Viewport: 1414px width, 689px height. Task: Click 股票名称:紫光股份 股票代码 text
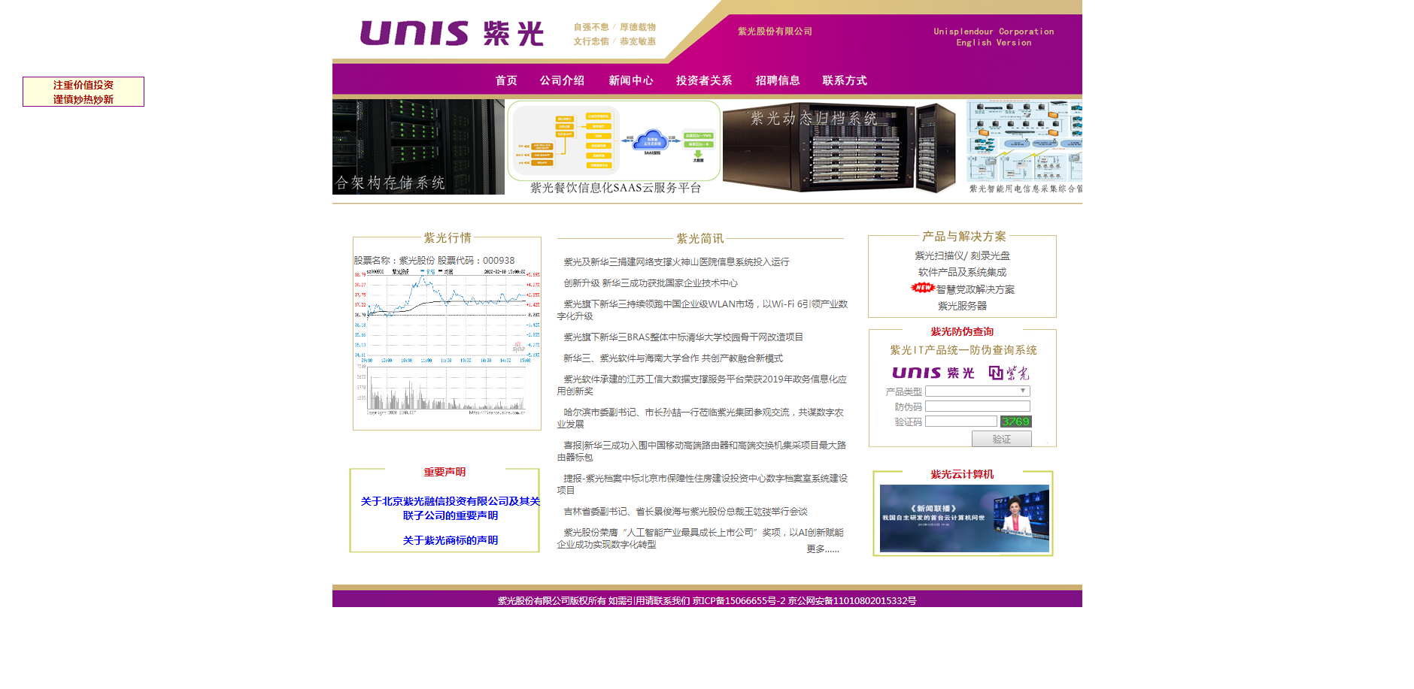tap(434, 261)
